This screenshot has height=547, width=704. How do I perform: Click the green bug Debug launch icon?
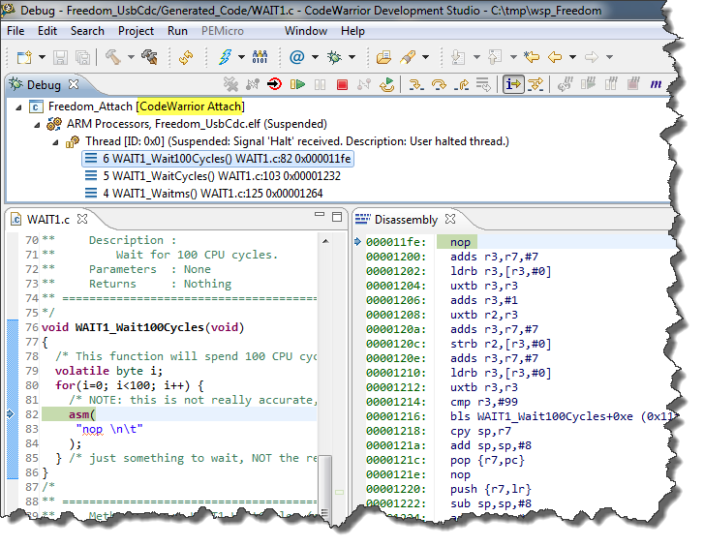click(x=335, y=57)
